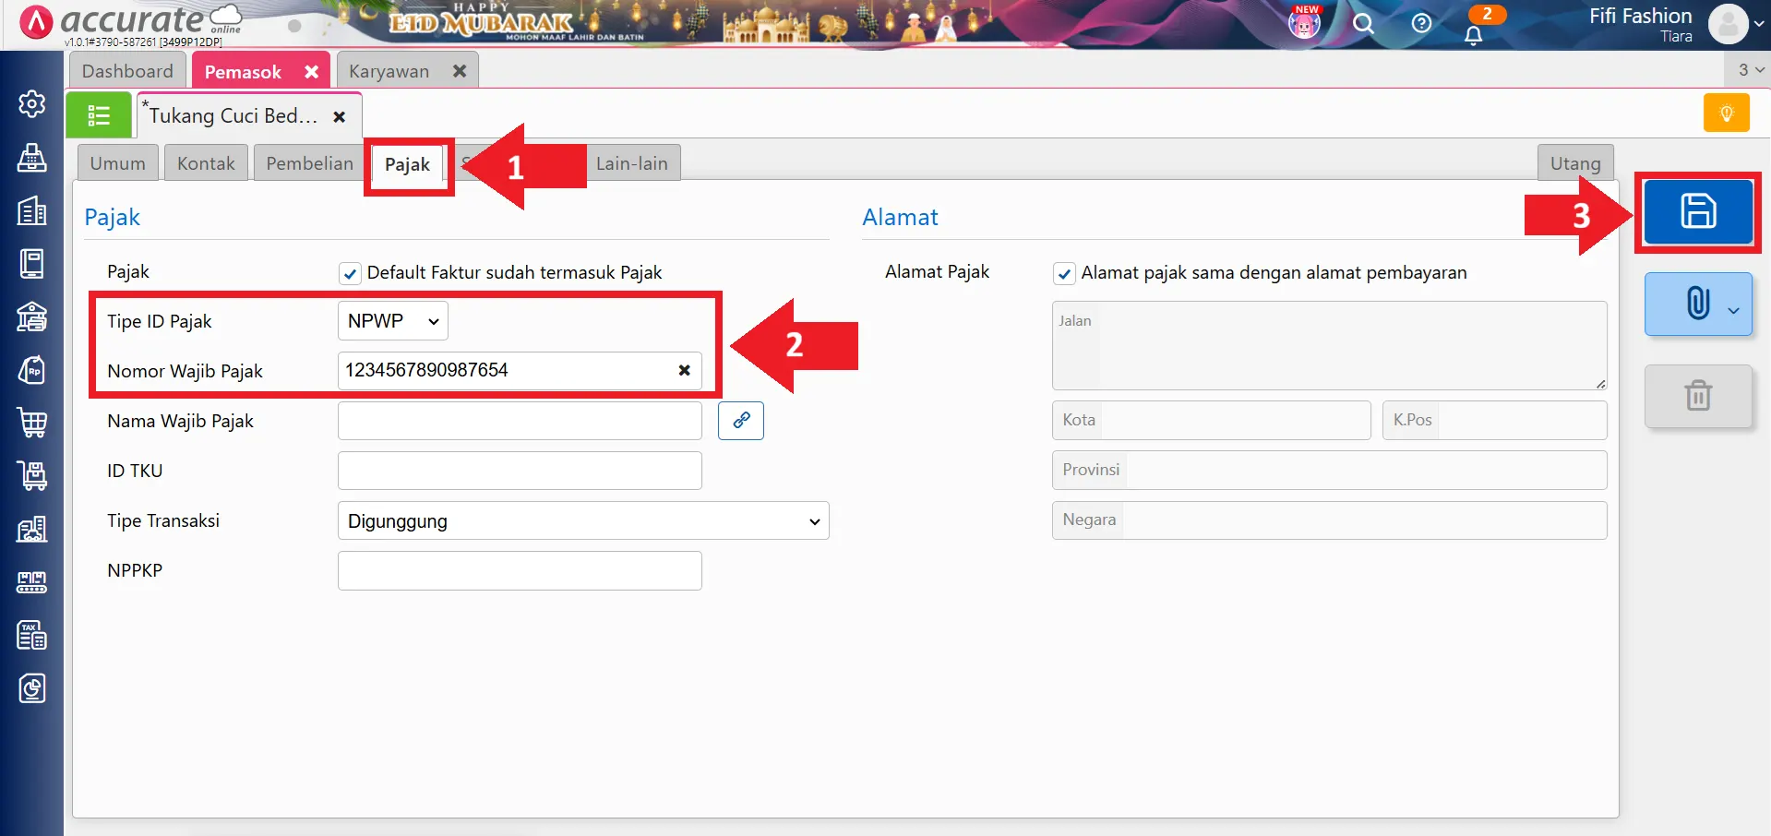Viewport: 1771px width, 836px height.
Task: Go to the Karyawan tab
Action: click(x=389, y=71)
